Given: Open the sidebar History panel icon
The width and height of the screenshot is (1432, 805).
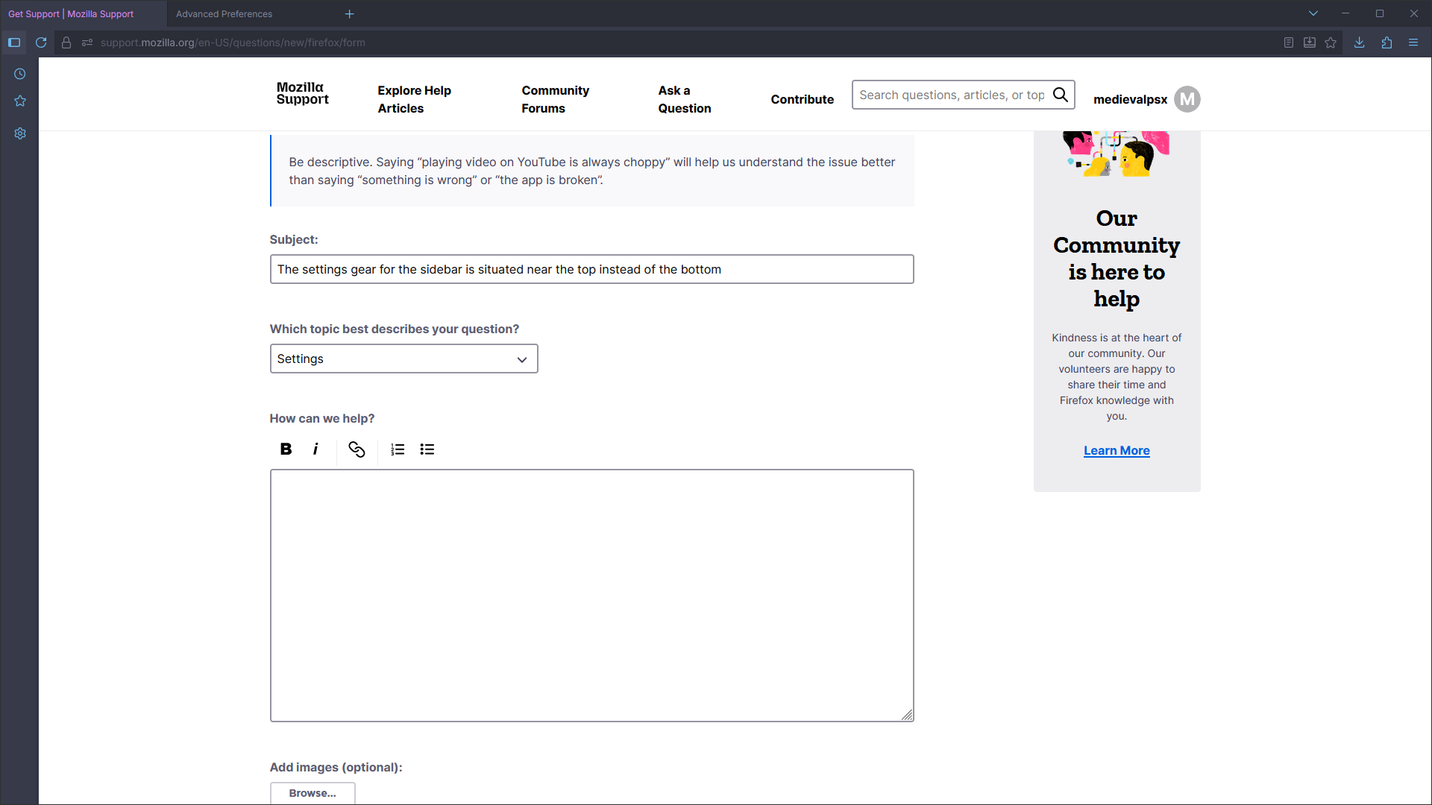Looking at the screenshot, I should pos(20,74).
